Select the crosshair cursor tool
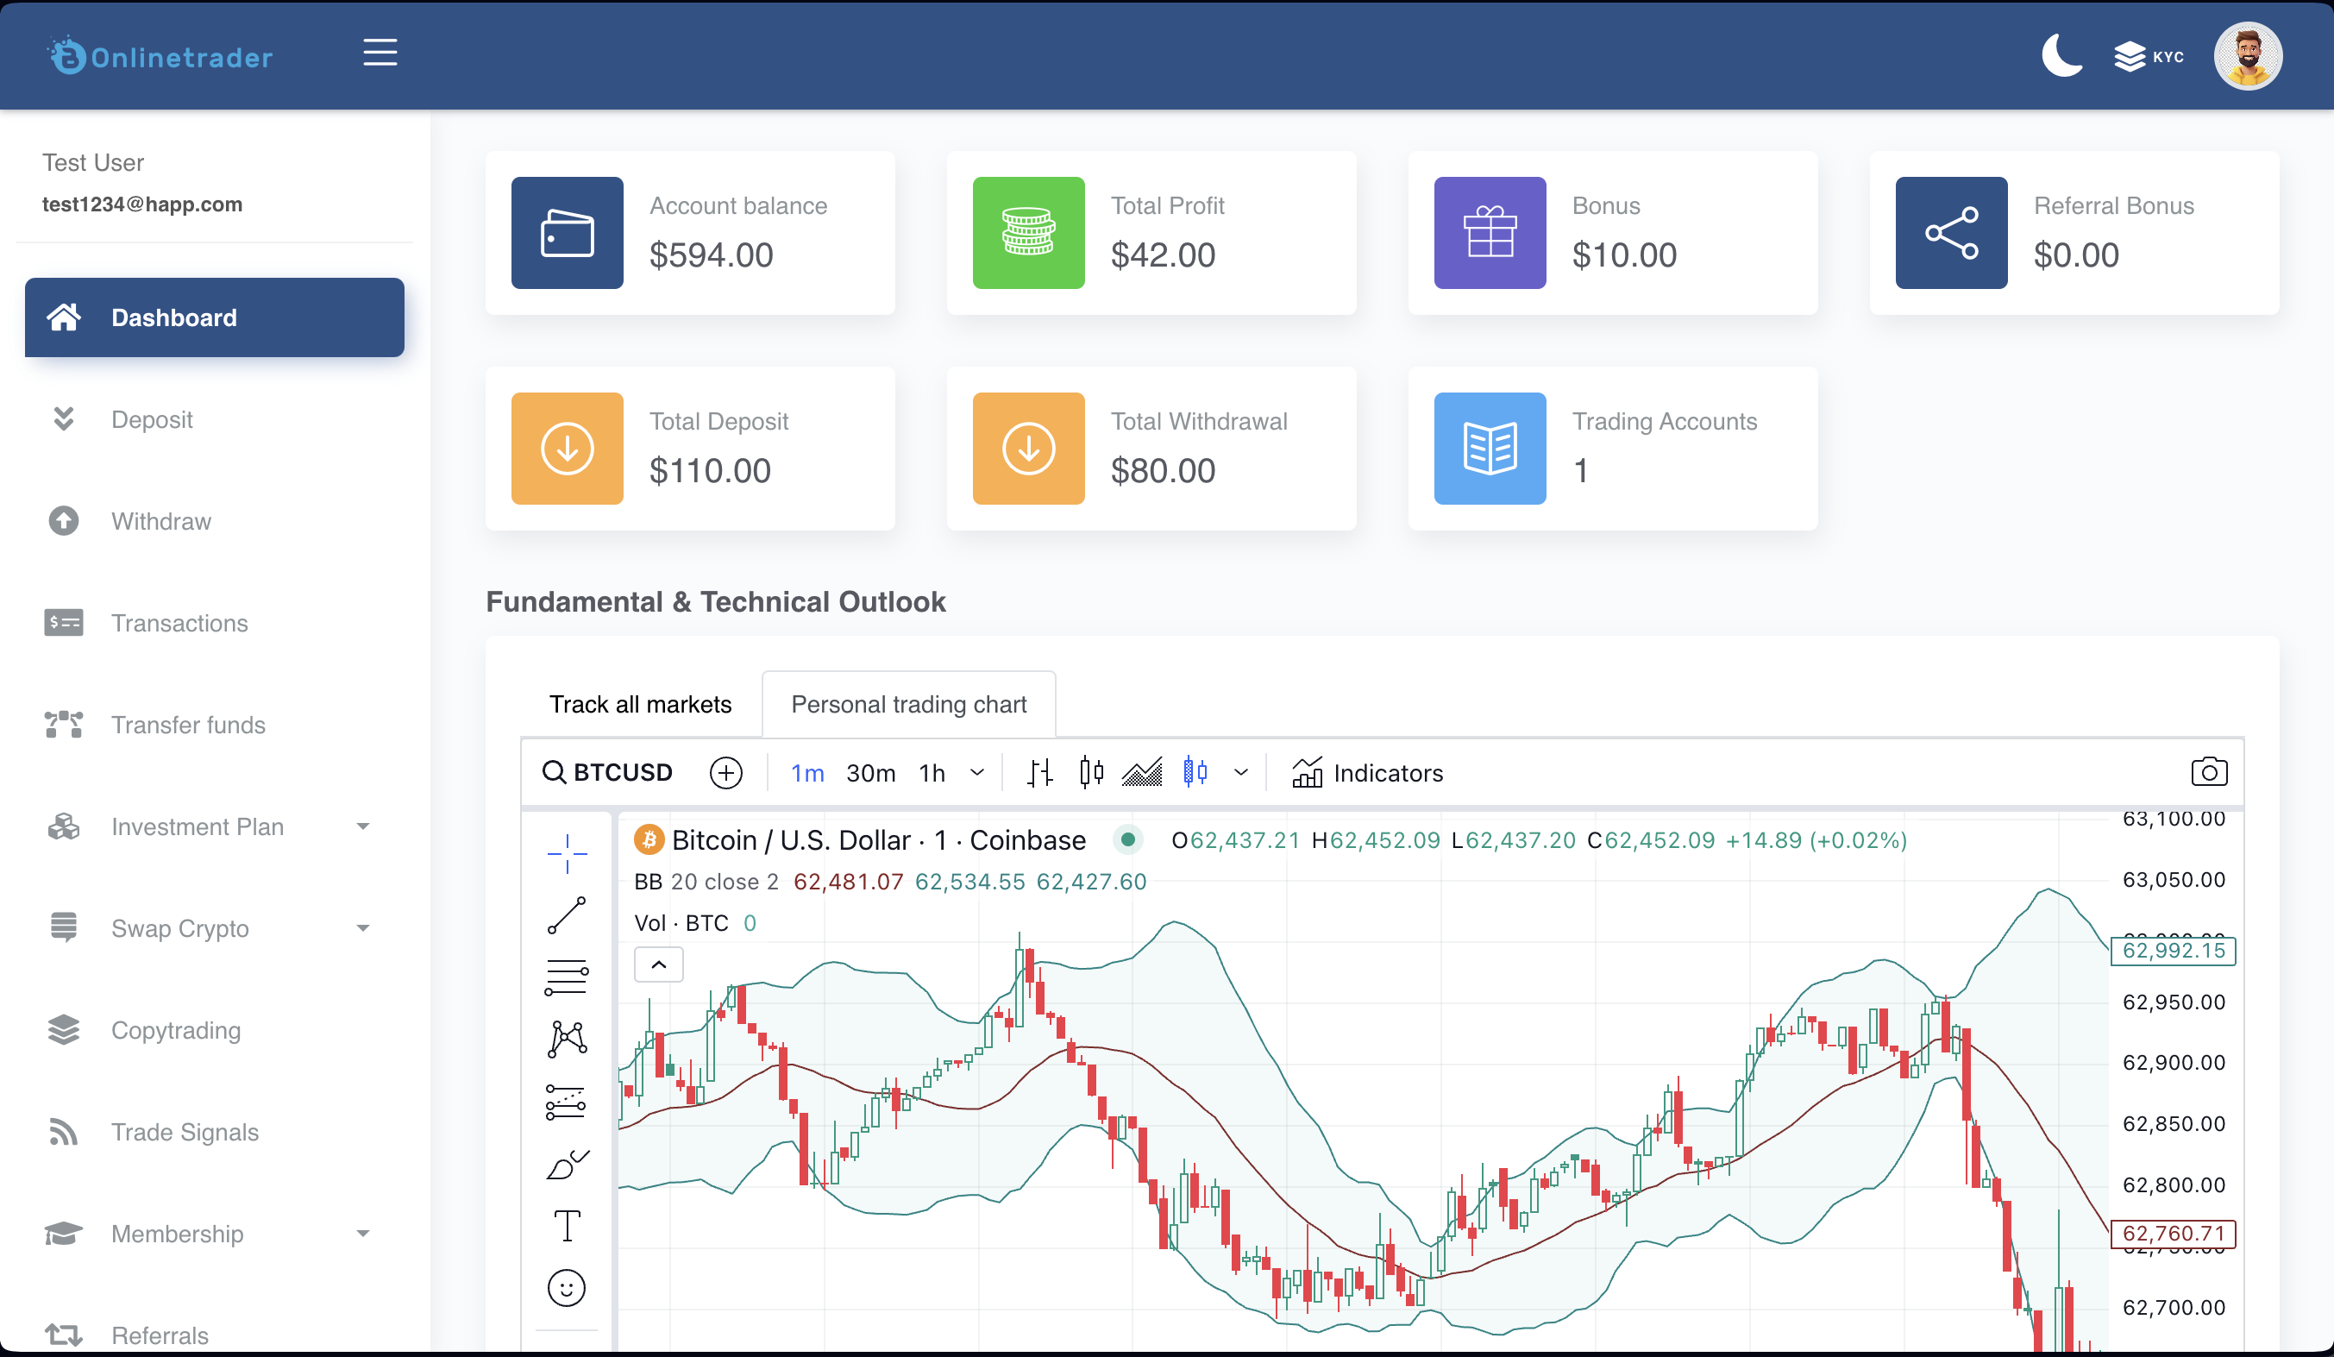2334x1357 pixels. point(567,853)
